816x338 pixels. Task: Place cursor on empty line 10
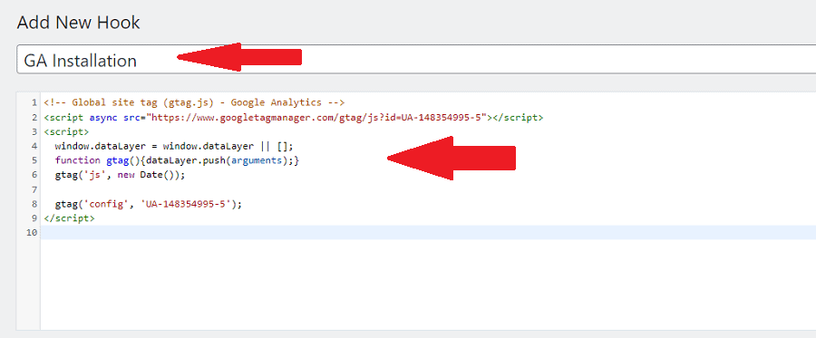[x=428, y=233]
